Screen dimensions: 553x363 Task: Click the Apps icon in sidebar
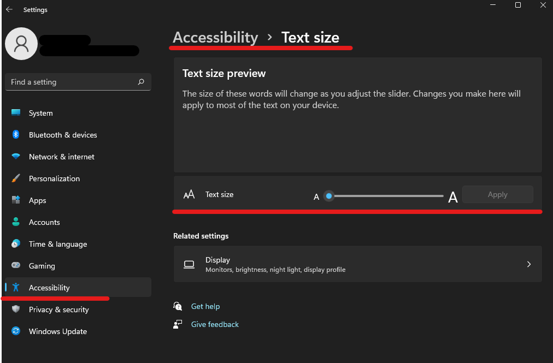click(x=16, y=200)
